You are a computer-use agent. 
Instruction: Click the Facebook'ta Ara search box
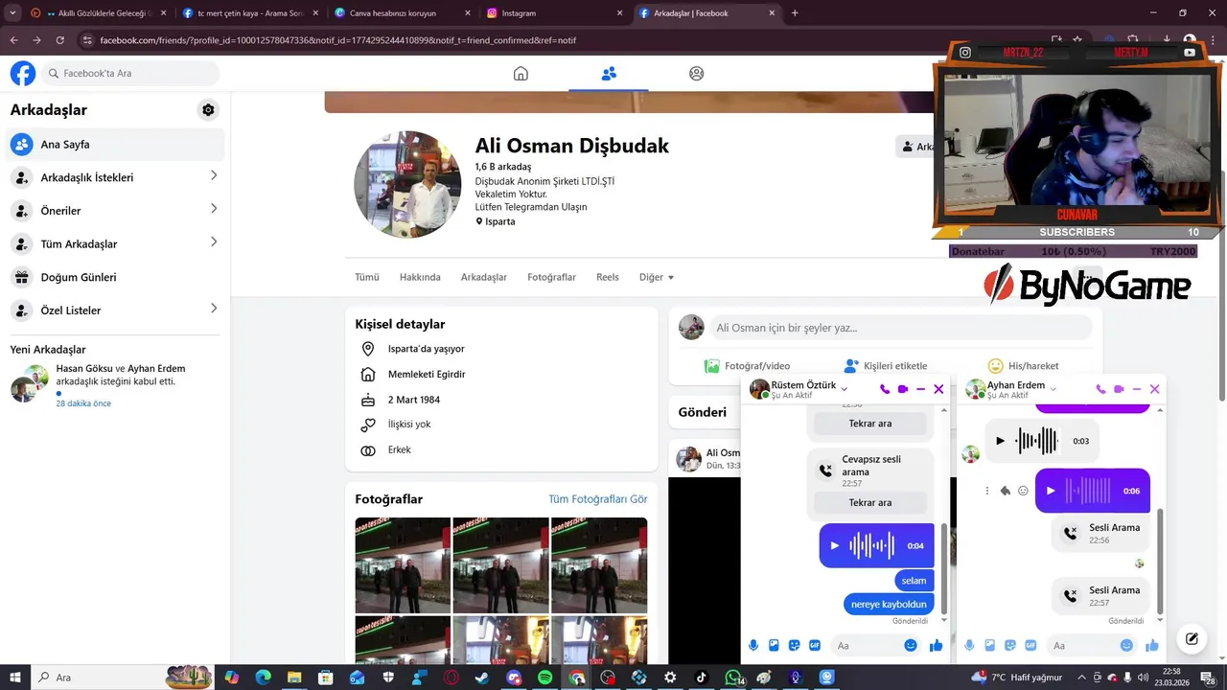tap(129, 73)
